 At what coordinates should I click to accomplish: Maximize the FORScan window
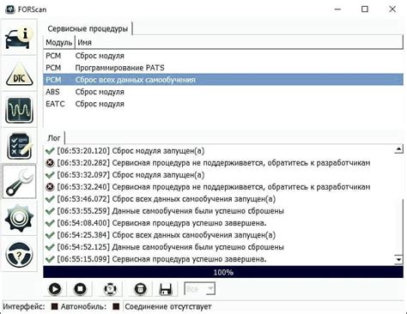(x=365, y=9)
